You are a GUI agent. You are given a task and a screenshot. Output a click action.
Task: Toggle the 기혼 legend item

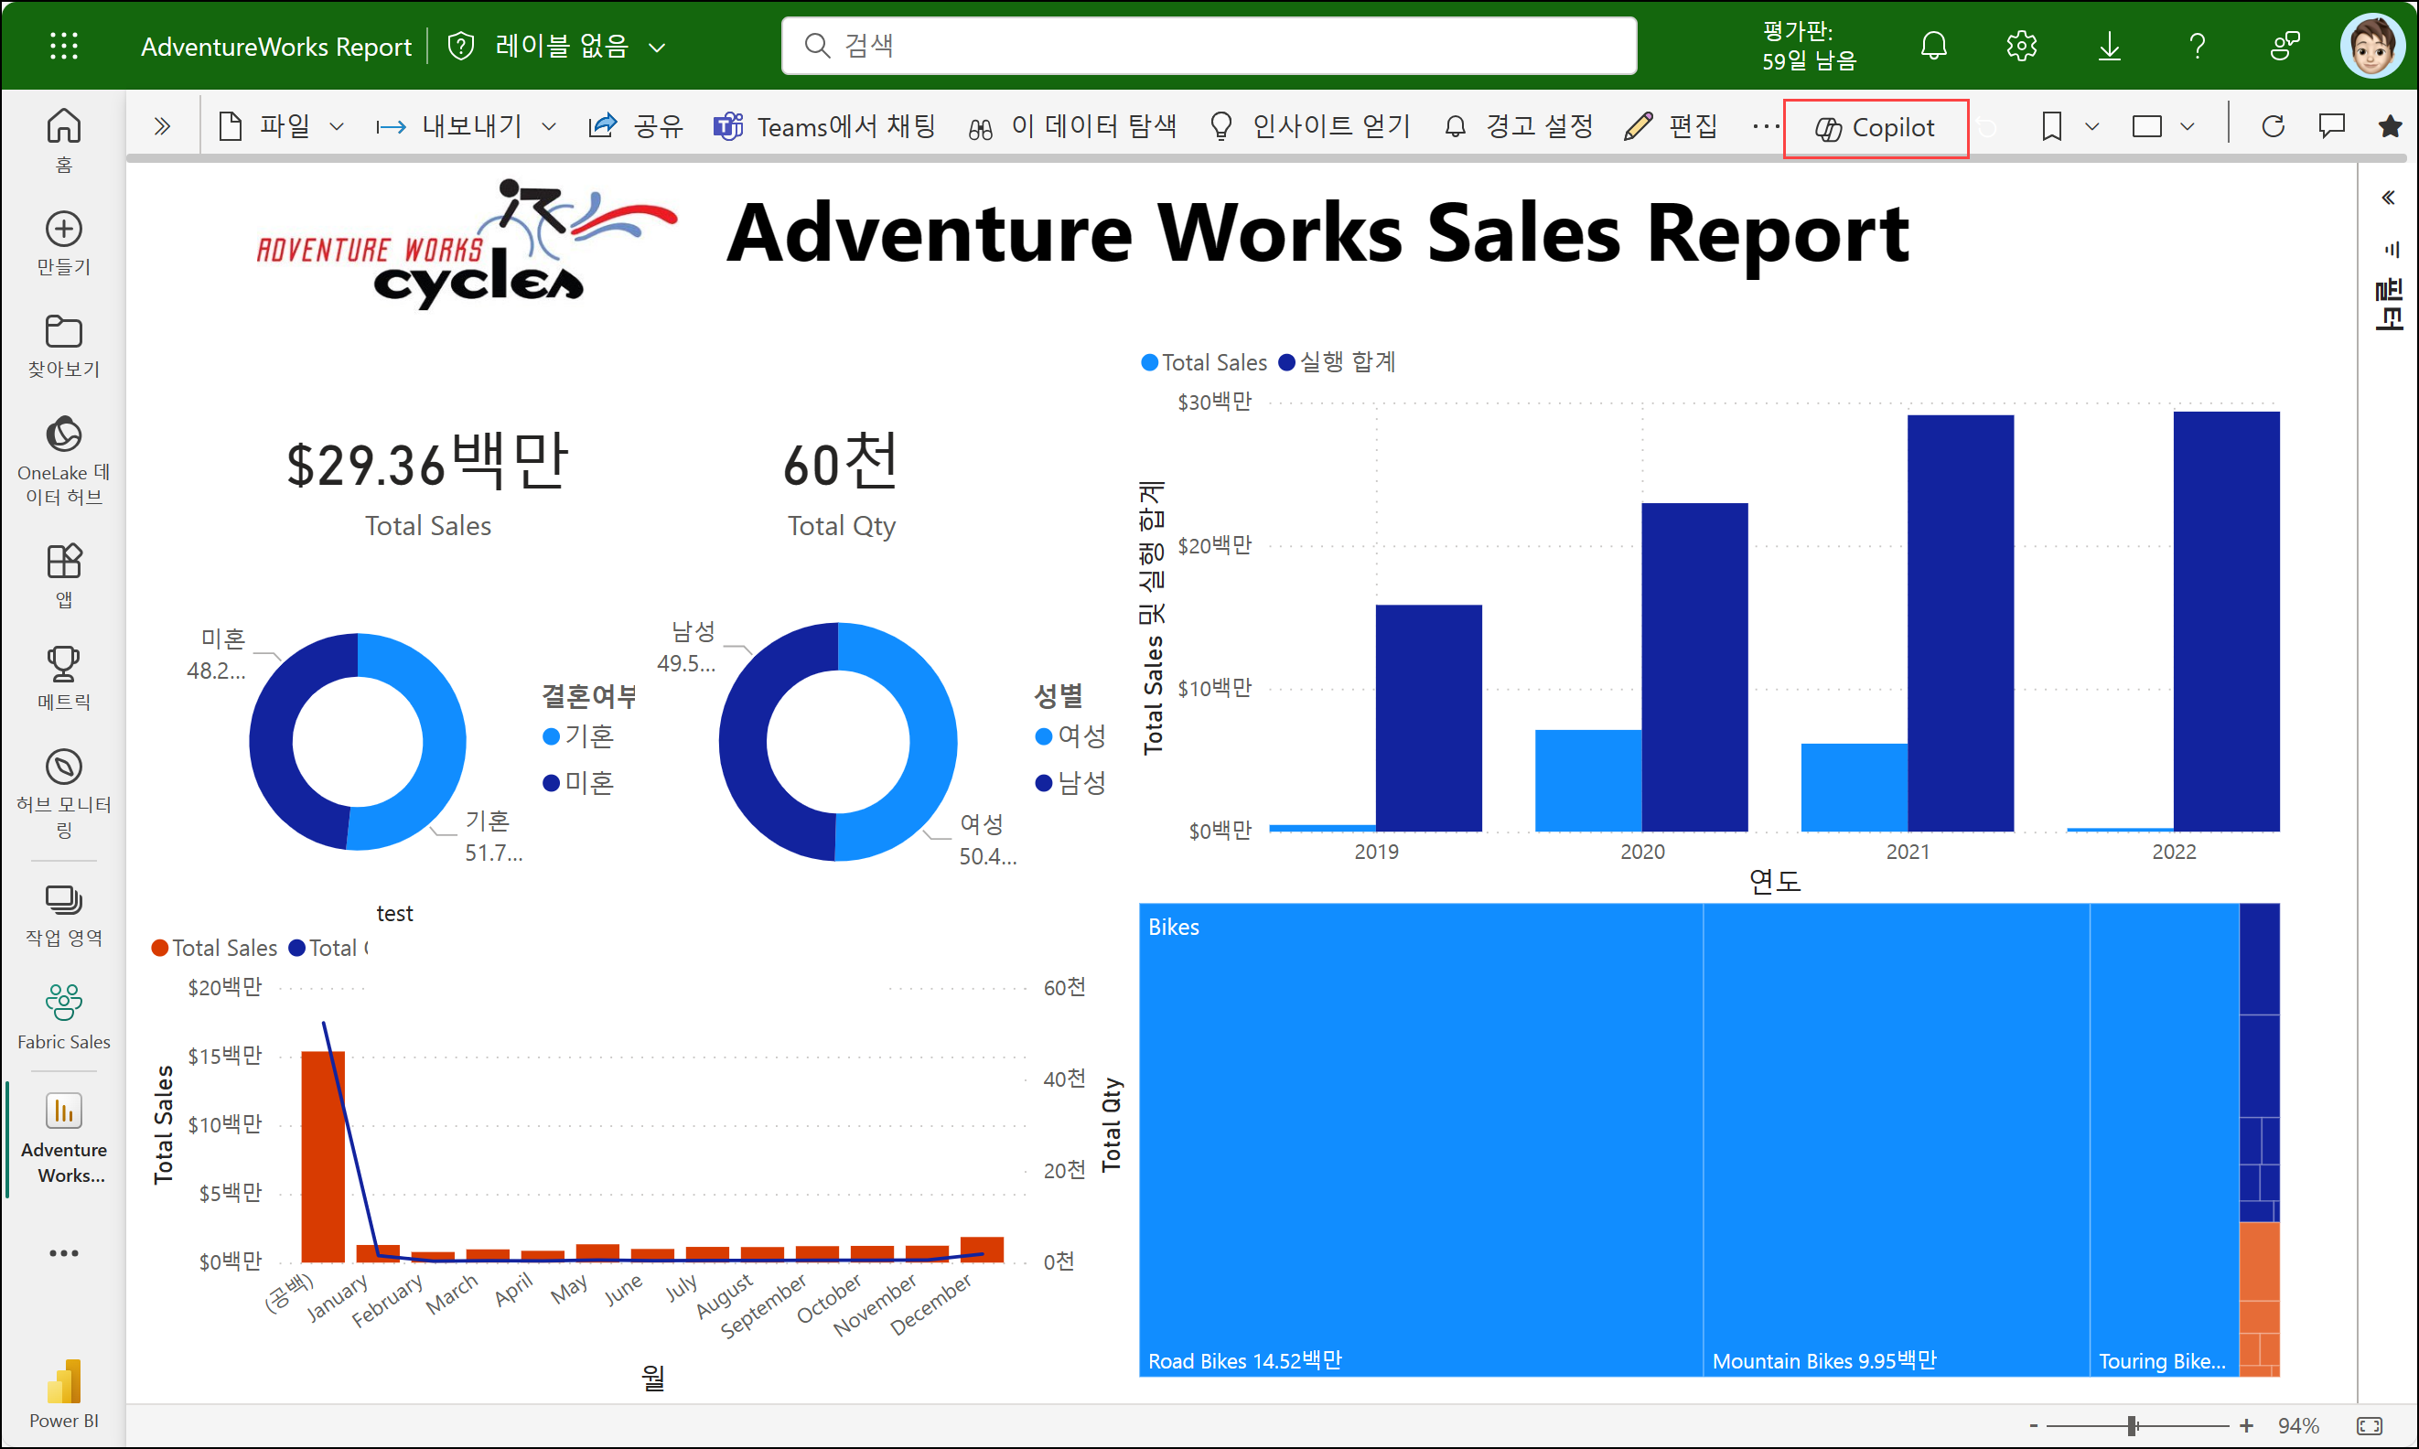(x=578, y=736)
